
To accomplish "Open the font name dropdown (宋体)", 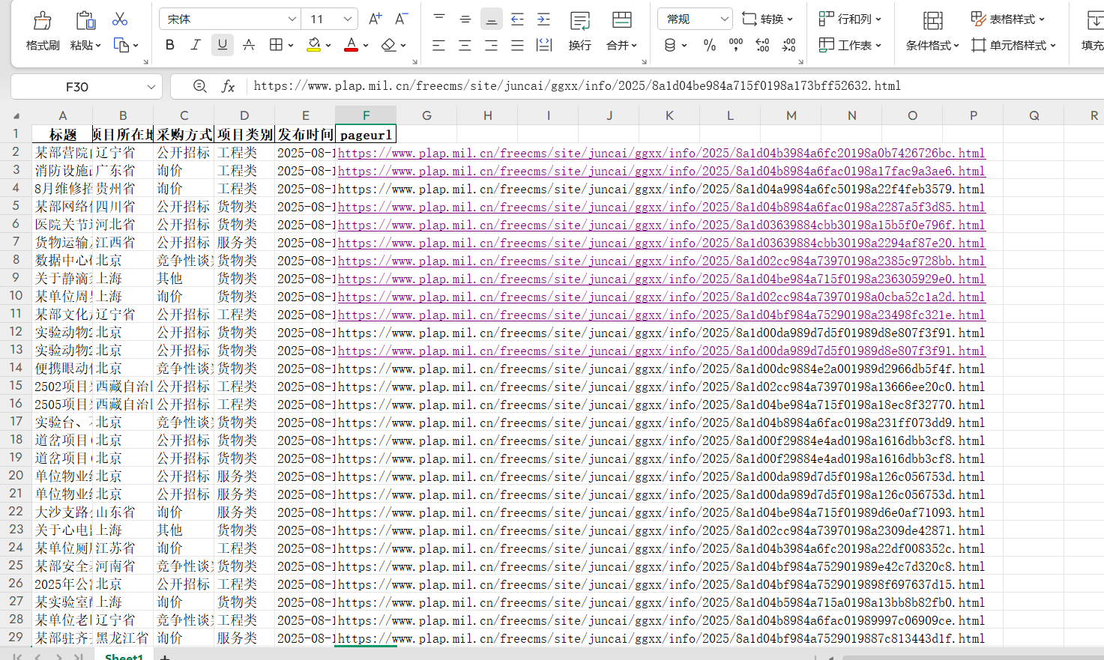I will (292, 19).
